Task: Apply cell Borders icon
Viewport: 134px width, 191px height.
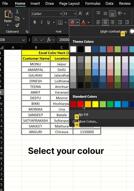Action: (60, 22)
